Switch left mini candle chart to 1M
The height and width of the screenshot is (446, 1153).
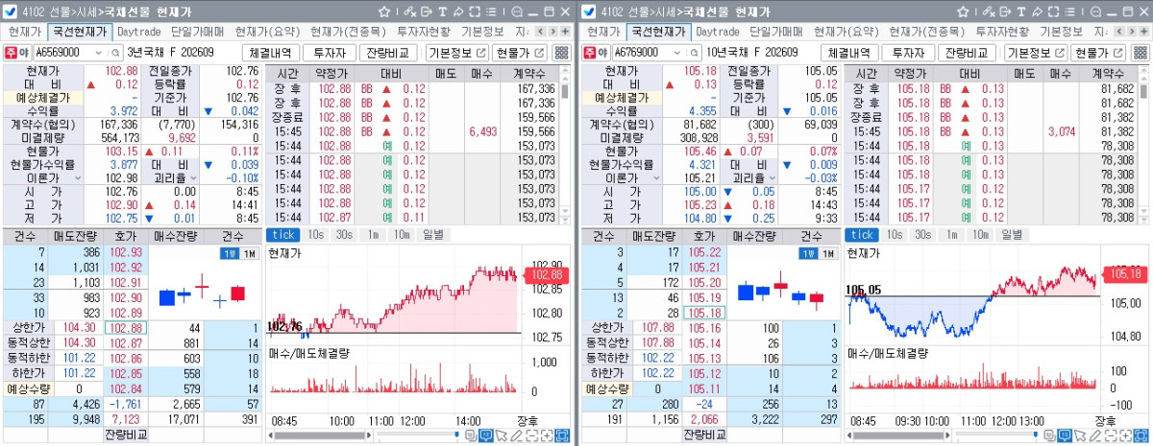(x=249, y=253)
